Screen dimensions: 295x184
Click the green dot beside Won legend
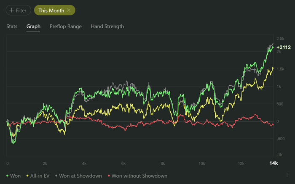pyautogui.click(x=7, y=176)
